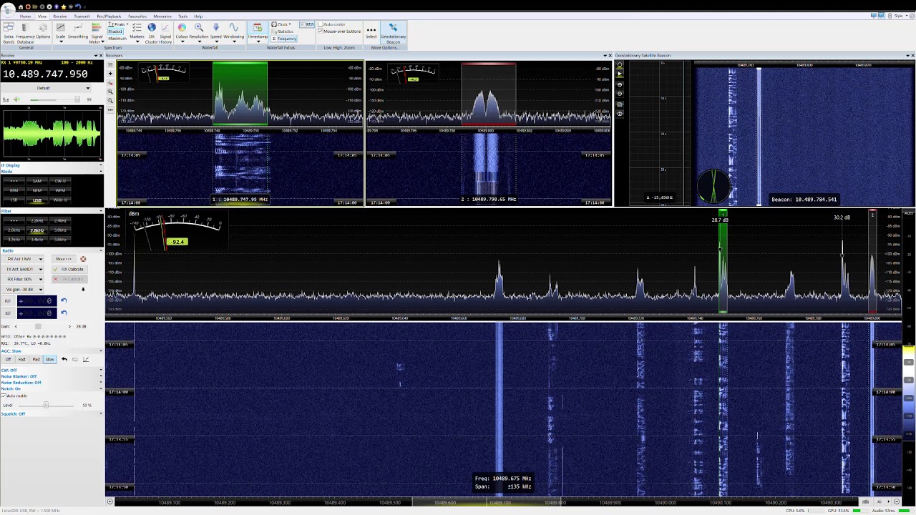This screenshot has width=916, height=515.
Task: Click the Scale button in the Spectrum group
Action: 61,31
